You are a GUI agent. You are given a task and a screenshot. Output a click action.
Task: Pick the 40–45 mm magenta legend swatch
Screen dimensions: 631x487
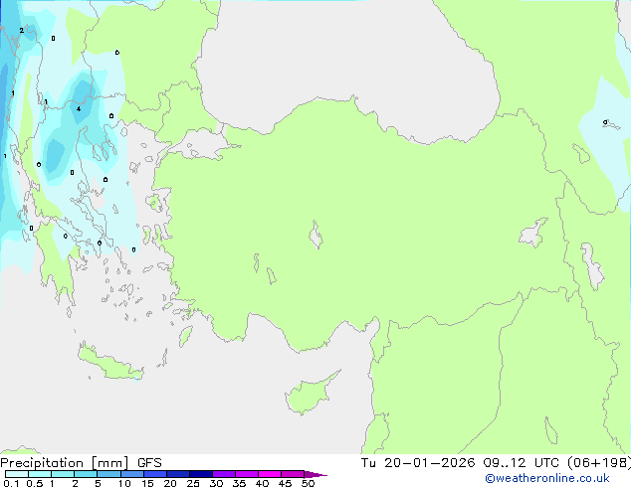click(270, 474)
